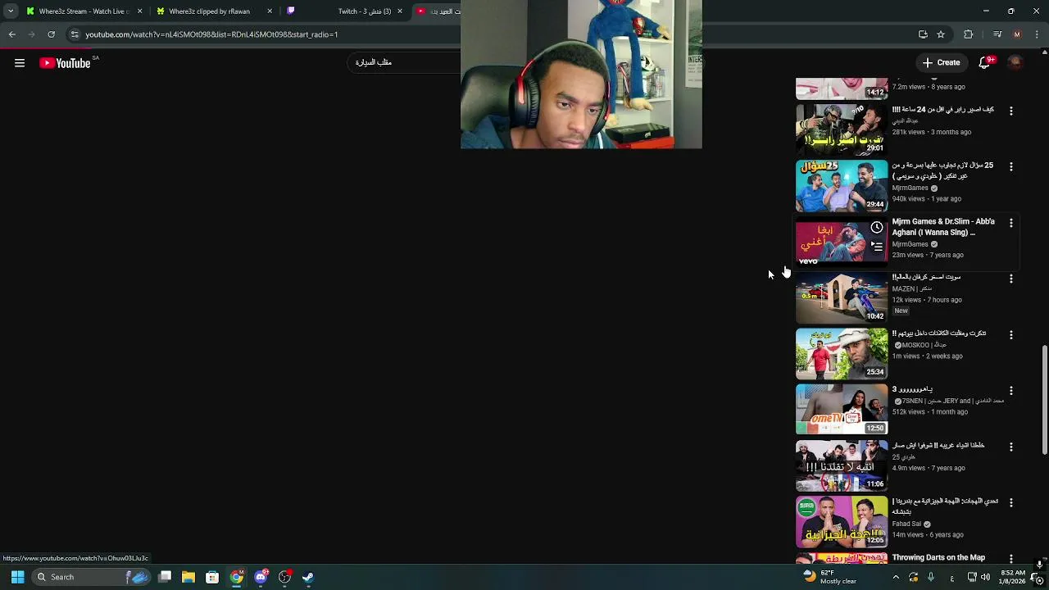The height and width of the screenshot is (590, 1049).
Task: Open the 25:34 MOSKOO video thumbnail
Action: coord(842,353)
